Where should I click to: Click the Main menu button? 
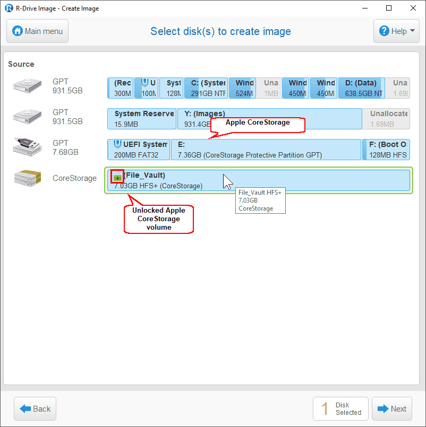(37, 31)
